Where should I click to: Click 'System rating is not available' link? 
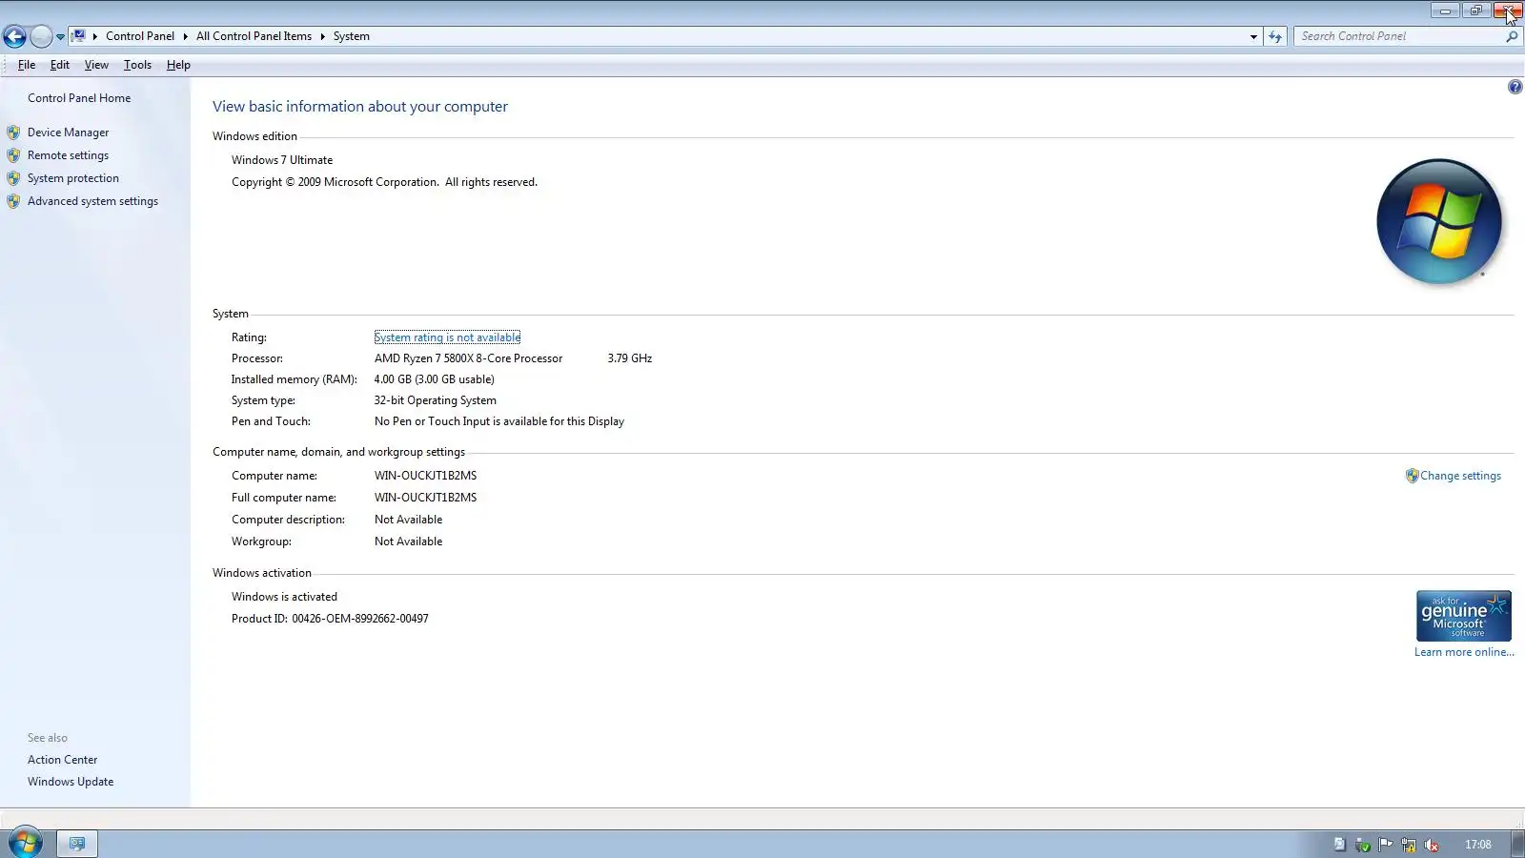447,337
